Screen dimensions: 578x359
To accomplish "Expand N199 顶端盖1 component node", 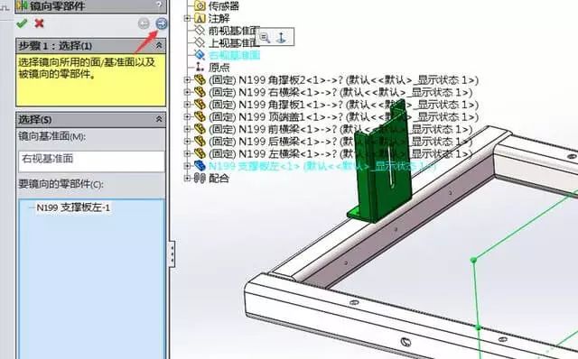I will [x=187, y=116].
